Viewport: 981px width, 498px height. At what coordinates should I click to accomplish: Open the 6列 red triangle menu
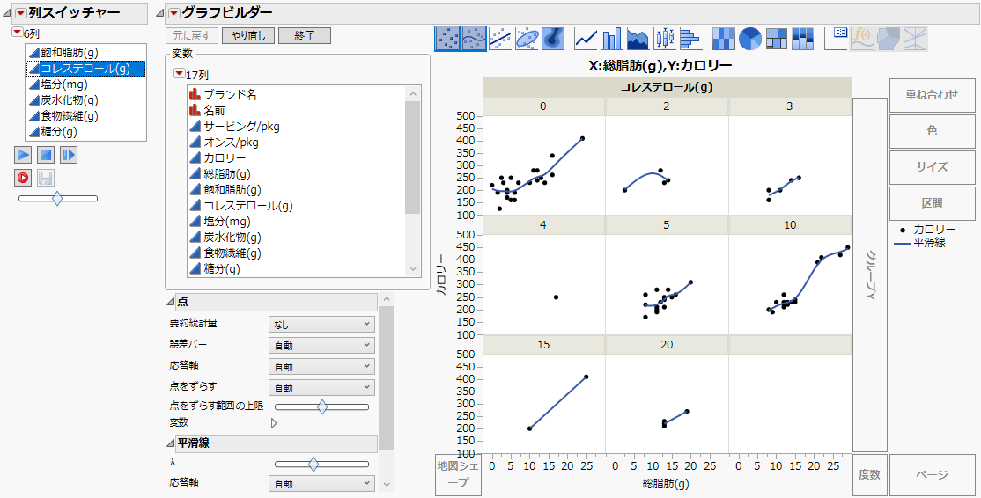tap(18, 33)
